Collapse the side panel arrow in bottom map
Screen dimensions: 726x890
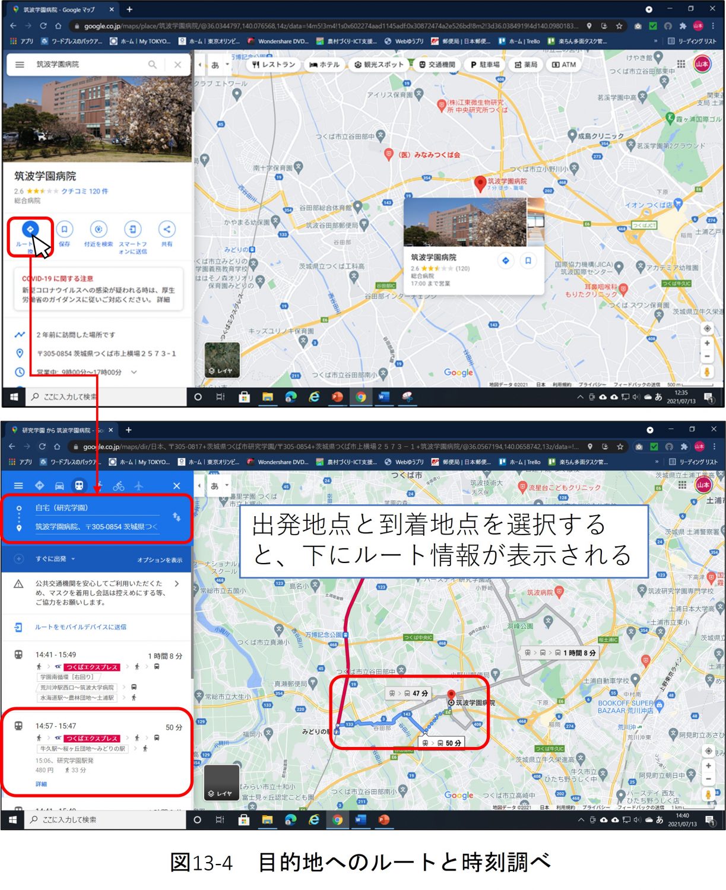coord(199,485)
